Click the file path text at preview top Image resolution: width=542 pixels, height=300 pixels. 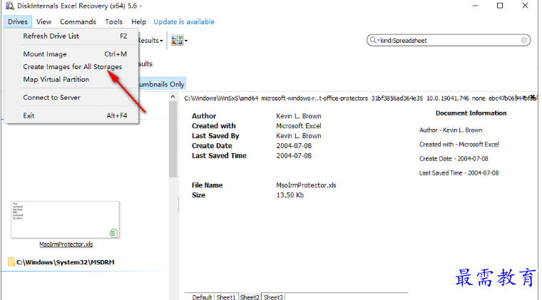coord(359,98)
